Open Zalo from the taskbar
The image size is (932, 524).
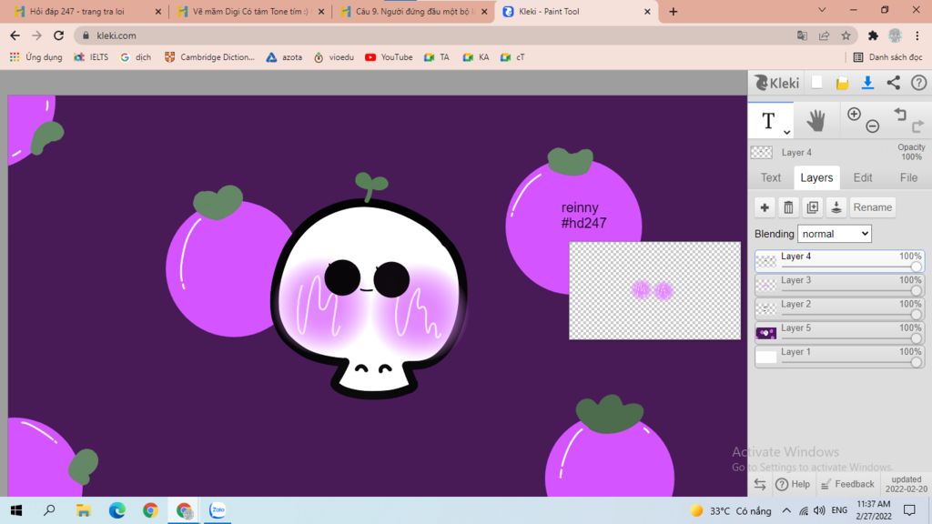pyautogui.click(x=218, y=510)
